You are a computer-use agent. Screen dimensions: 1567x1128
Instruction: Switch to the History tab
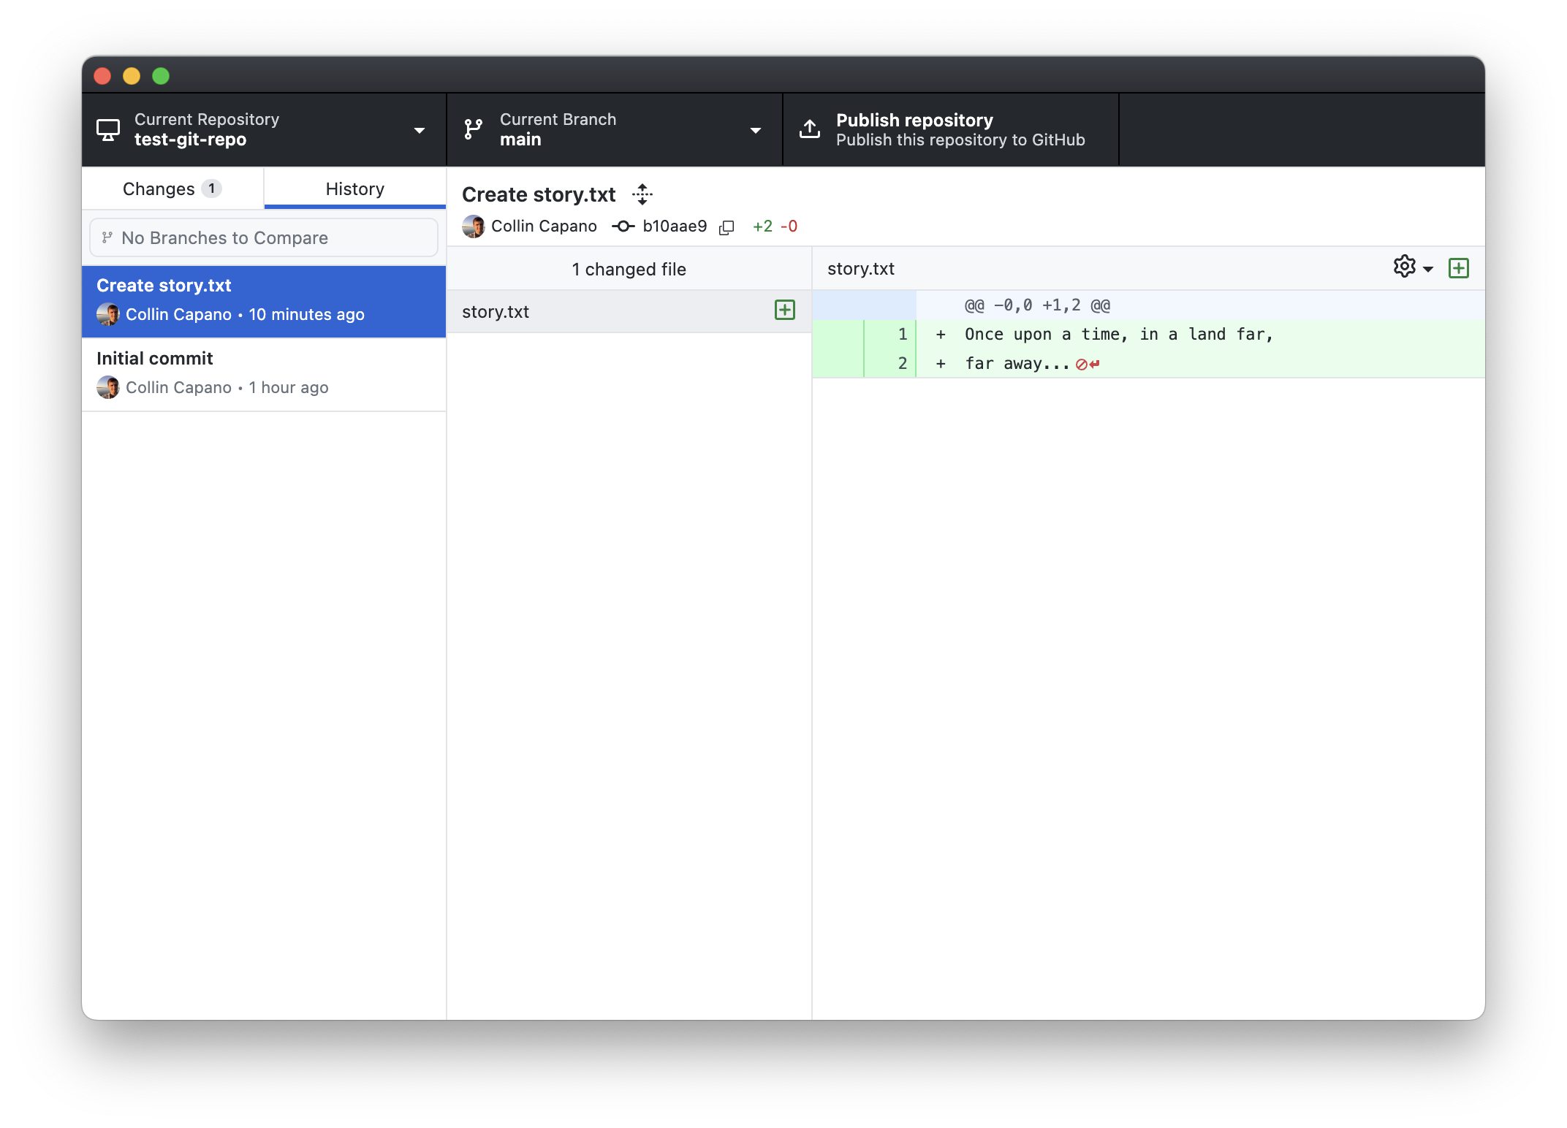tap(355, 188)
